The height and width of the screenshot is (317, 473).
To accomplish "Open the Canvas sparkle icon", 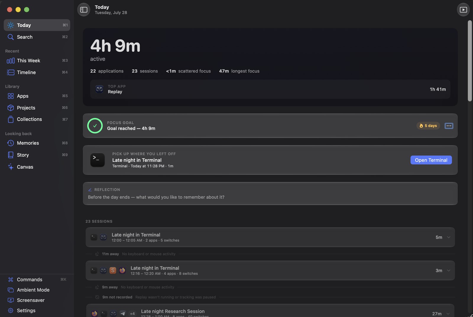I will 11,167.
